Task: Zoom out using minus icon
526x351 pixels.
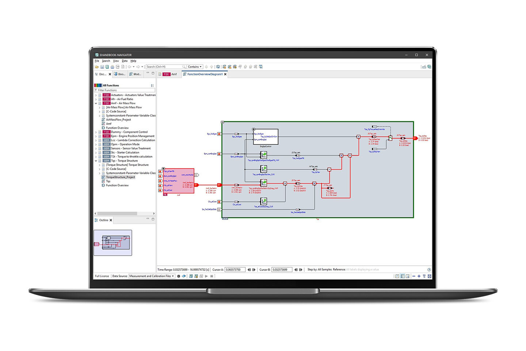Action: 414,276
